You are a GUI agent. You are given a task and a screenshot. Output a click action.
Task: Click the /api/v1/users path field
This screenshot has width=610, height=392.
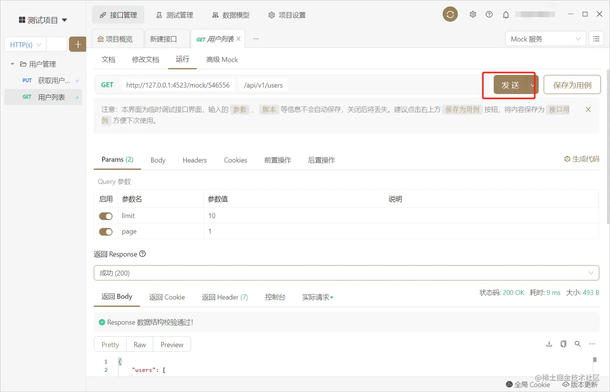263,85
